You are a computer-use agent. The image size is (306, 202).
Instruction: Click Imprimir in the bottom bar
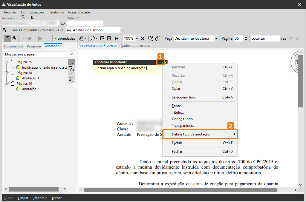coord(40,198)
